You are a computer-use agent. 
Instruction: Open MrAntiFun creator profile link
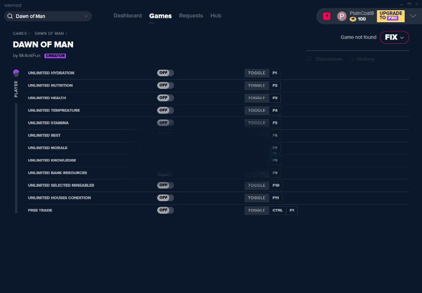pos(29,55)
